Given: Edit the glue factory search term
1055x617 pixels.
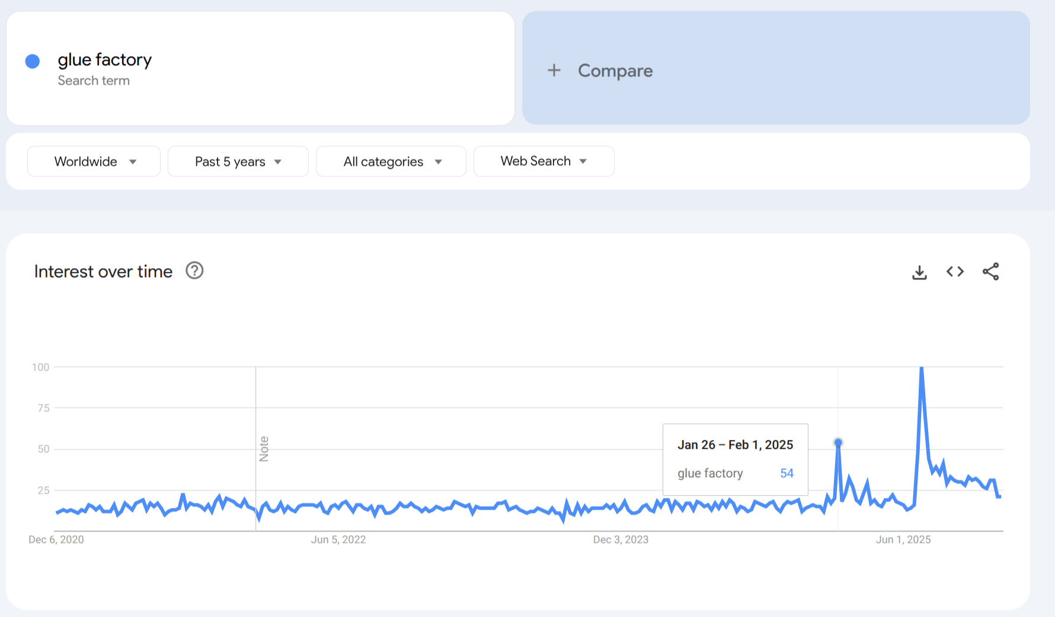Looking at the screenshot, I should [105, 60].
